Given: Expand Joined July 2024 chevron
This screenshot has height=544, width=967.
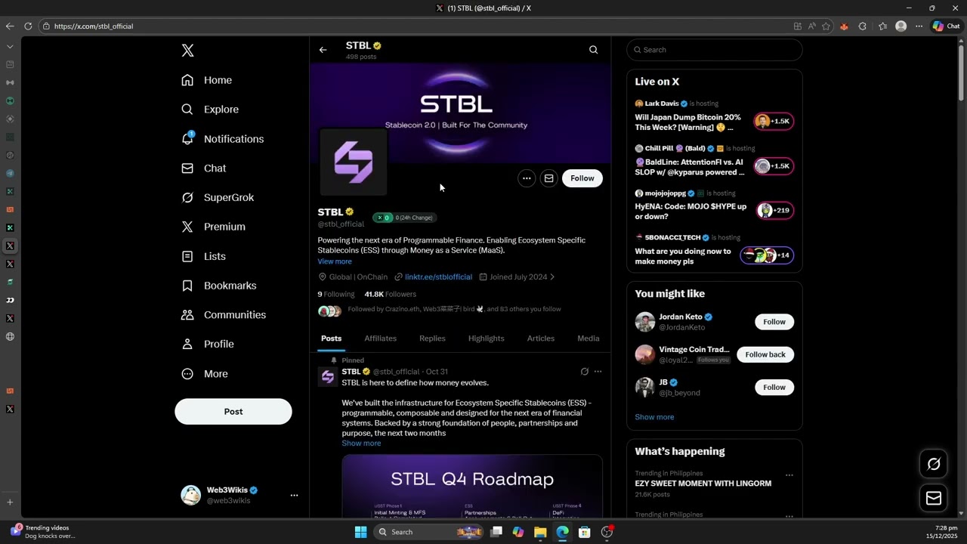Looking at the screenshot, I should click(x=552, y=277).
